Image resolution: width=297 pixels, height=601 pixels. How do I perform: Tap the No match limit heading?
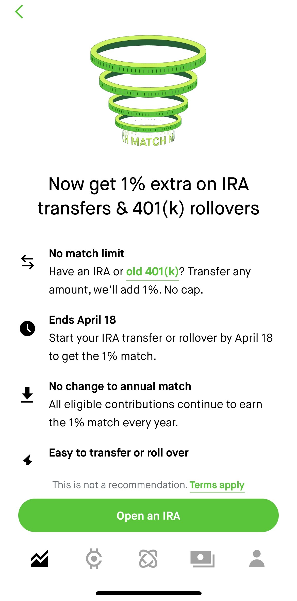click(x=87, y=253)
